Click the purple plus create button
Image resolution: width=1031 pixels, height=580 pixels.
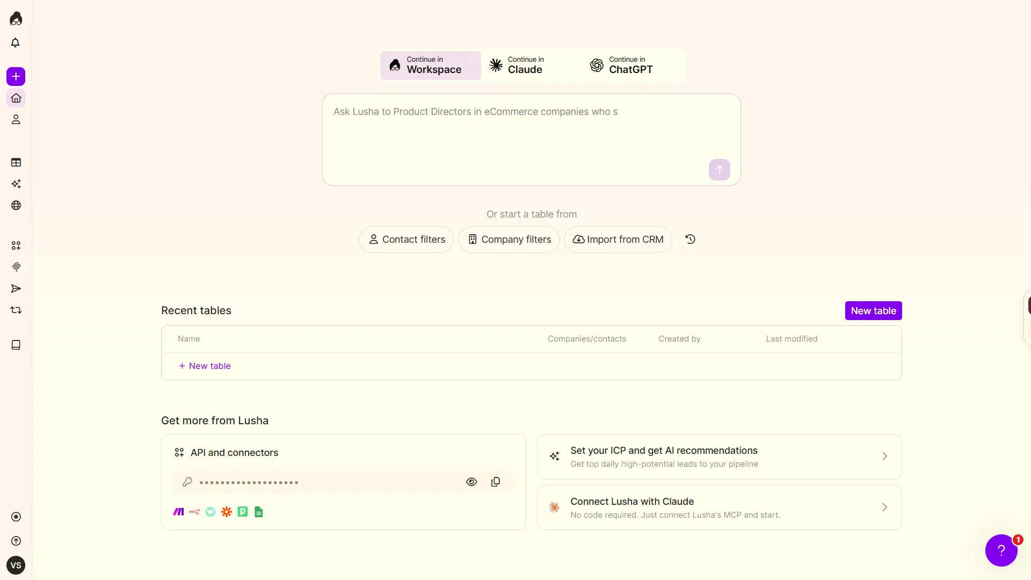pyautogui.click(x=16, y=77)
